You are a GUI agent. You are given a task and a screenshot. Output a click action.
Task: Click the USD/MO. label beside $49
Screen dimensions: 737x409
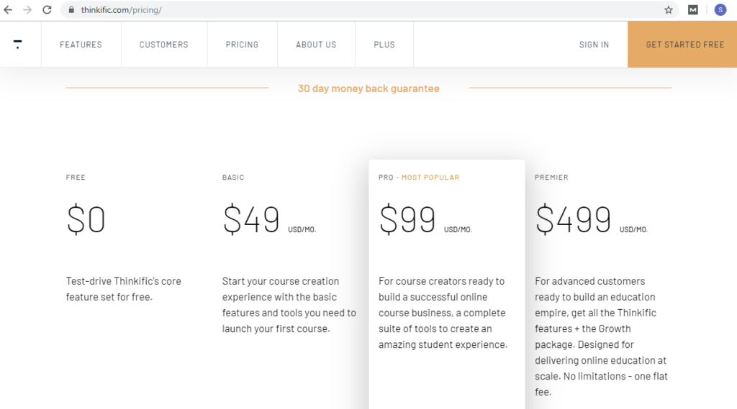point(302,229)
